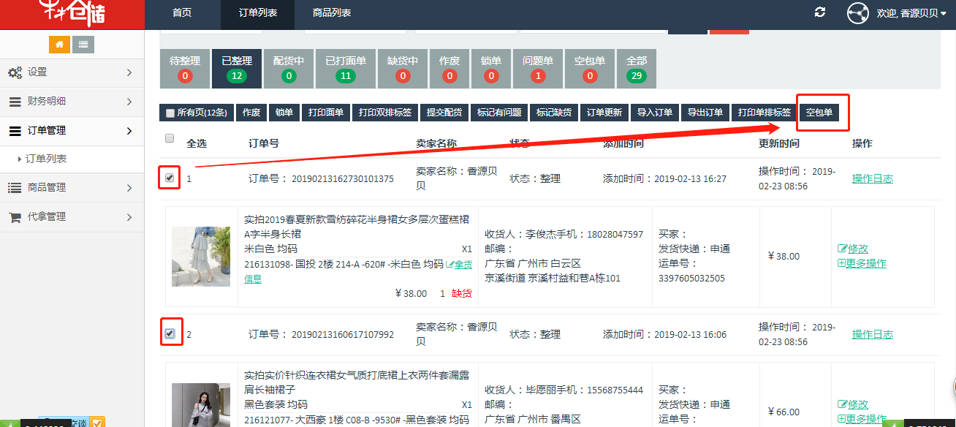This screenshot has width=956, height=427.
Task: Select the 配货中 status tab
Action: 289,68
